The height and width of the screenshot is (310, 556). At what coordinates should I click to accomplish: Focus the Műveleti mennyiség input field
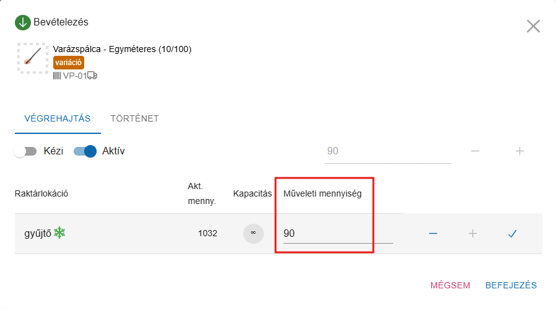pos(337,234)
